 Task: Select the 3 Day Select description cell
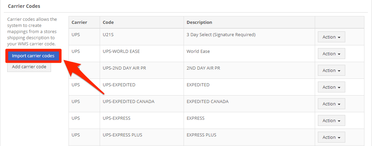[x=249, y=37]
